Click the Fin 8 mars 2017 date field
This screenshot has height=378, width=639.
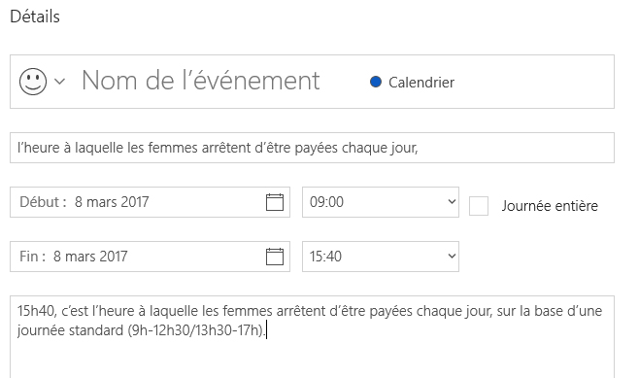(150, 257)
